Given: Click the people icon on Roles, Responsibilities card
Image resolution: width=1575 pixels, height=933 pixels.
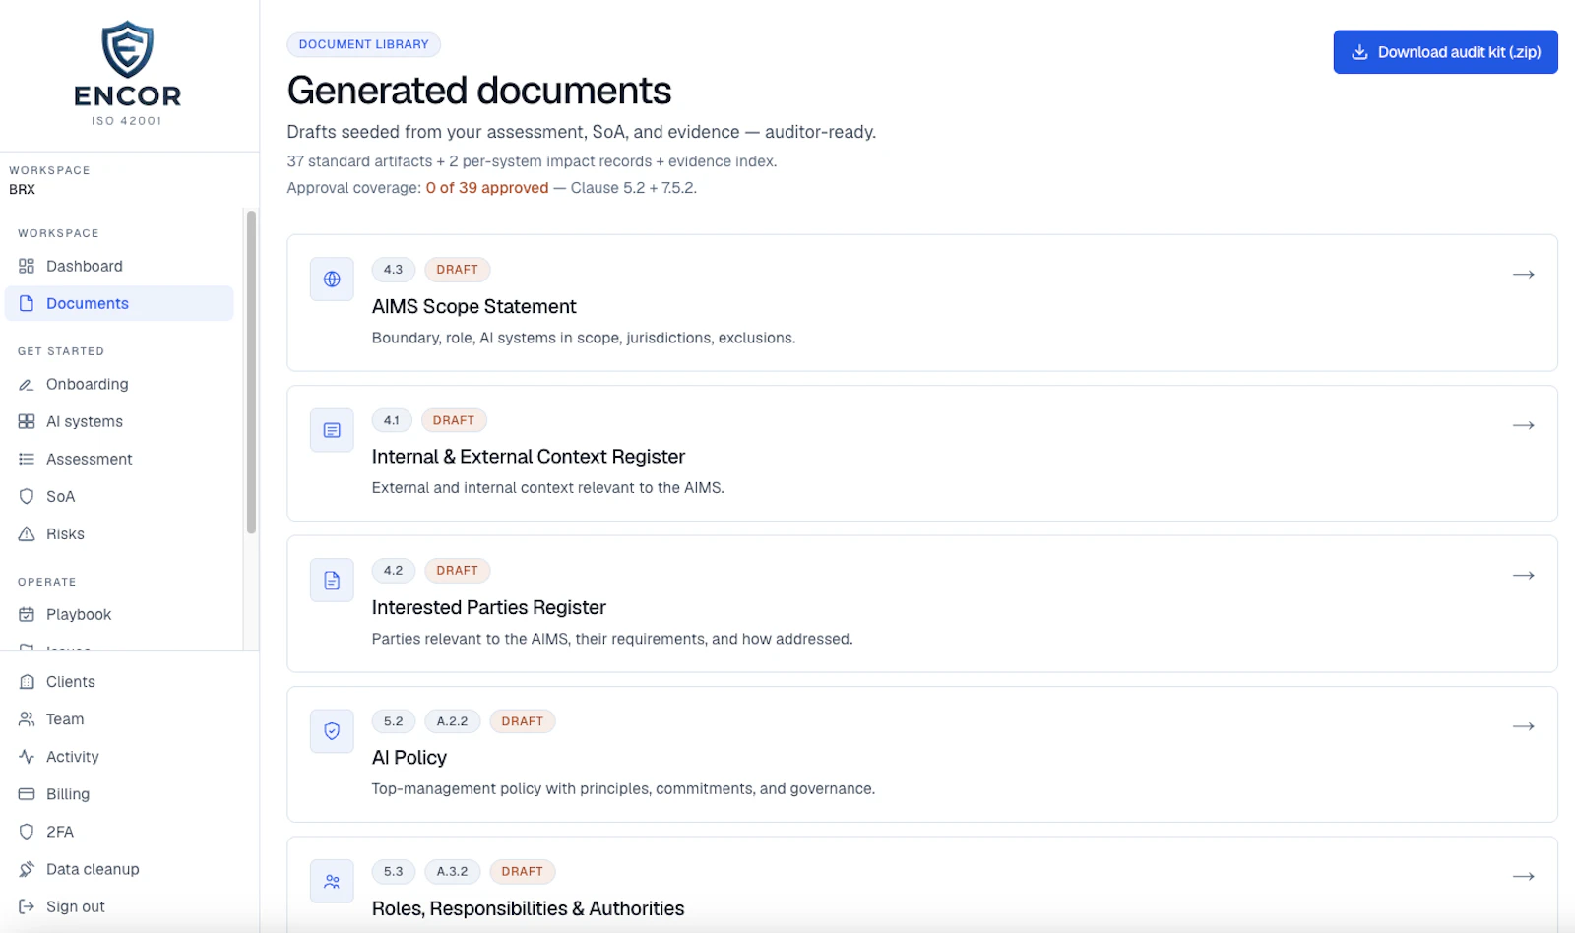Looking at the screenshot, I should click(332, 881).
